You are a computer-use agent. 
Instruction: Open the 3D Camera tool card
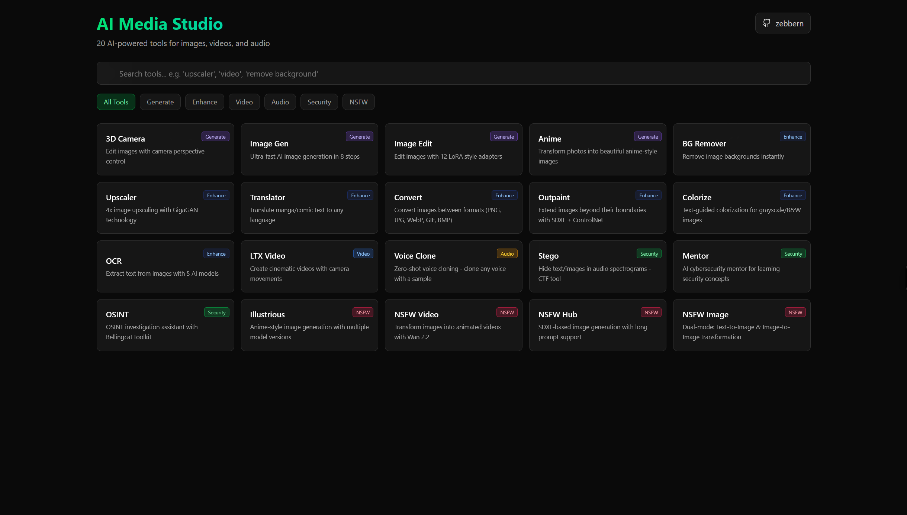[x=165, y=149]
